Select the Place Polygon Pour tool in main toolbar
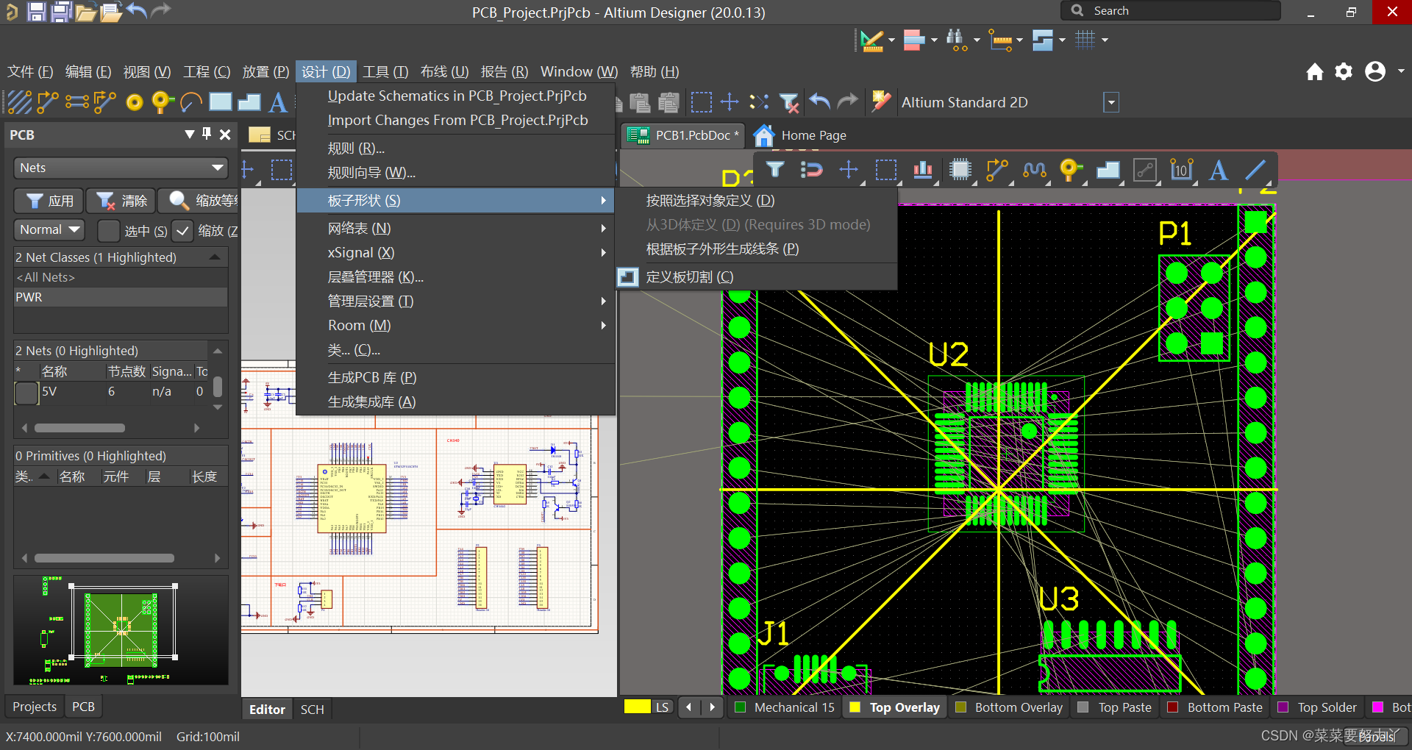This screenshot has height=750, width=1412. click(x=249, y=101)
